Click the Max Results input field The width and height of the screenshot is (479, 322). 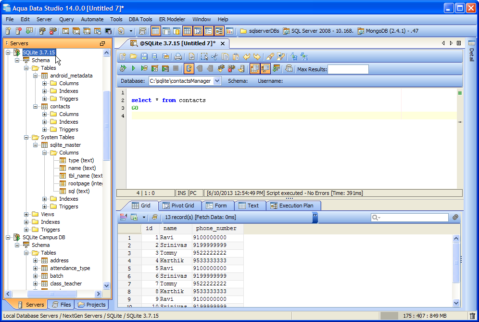pos(348,69)
